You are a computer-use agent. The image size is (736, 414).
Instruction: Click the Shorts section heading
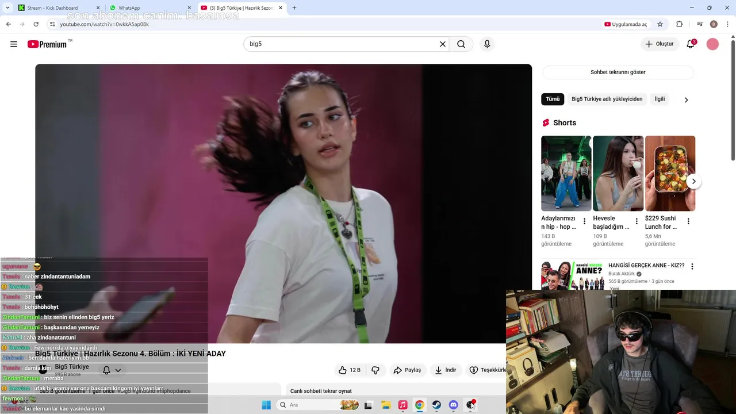pyautogui.click(x=564, y=122)
